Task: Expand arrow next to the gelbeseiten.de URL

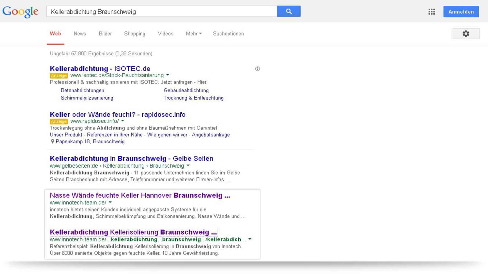Action: pos(188,166)
